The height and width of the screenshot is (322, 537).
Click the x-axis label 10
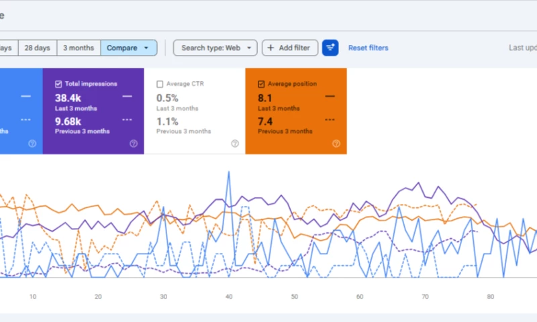coord(33,297)
